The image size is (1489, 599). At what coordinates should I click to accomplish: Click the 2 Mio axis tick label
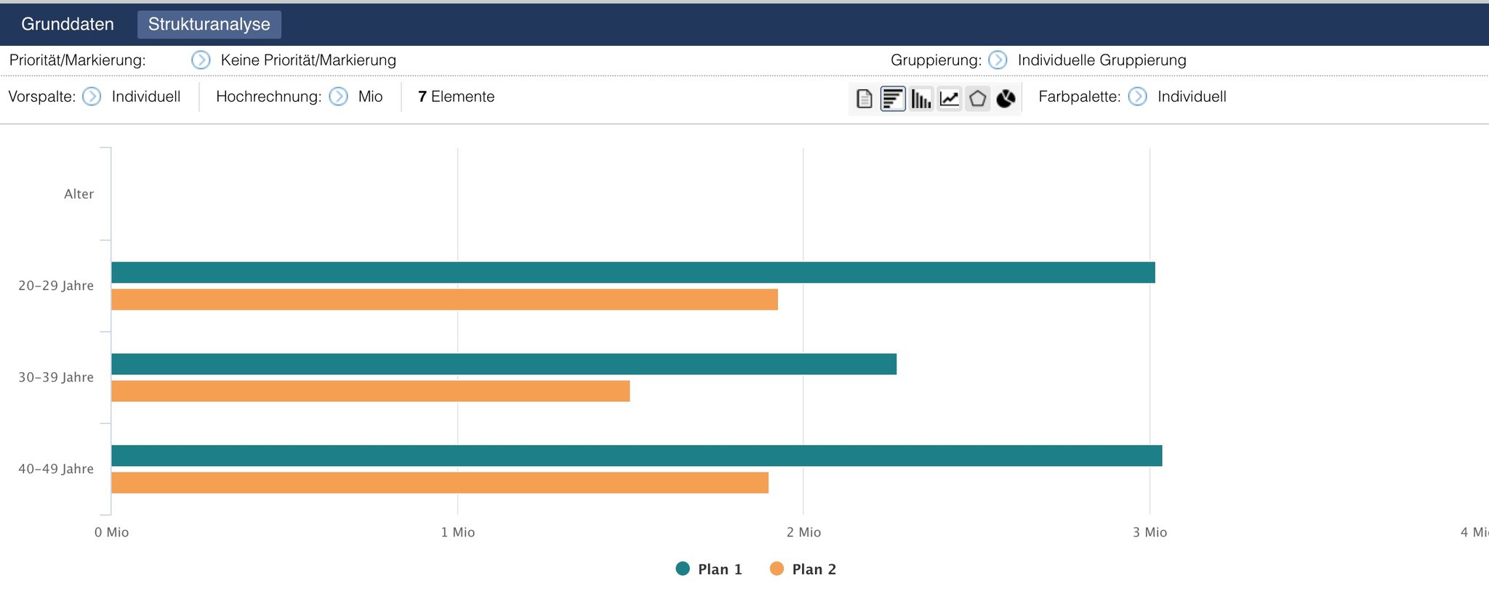click(803, 533)
